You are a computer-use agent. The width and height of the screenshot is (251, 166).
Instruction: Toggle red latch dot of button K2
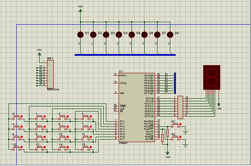point(181,137)
